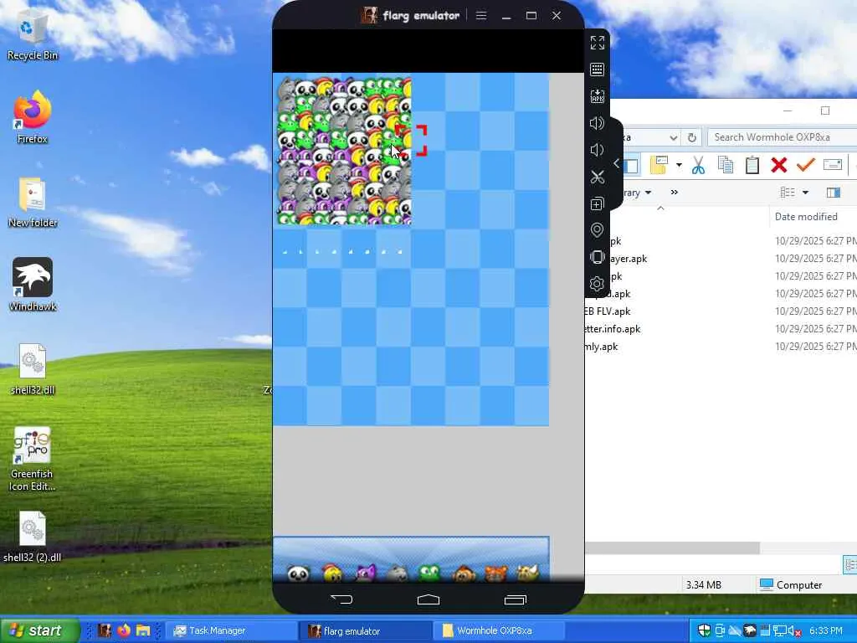Select the yellow chick face in game tray
Image resolution: width=857 pixels, height=643 pixels.
pyautogui.click(x=331, y=573)
